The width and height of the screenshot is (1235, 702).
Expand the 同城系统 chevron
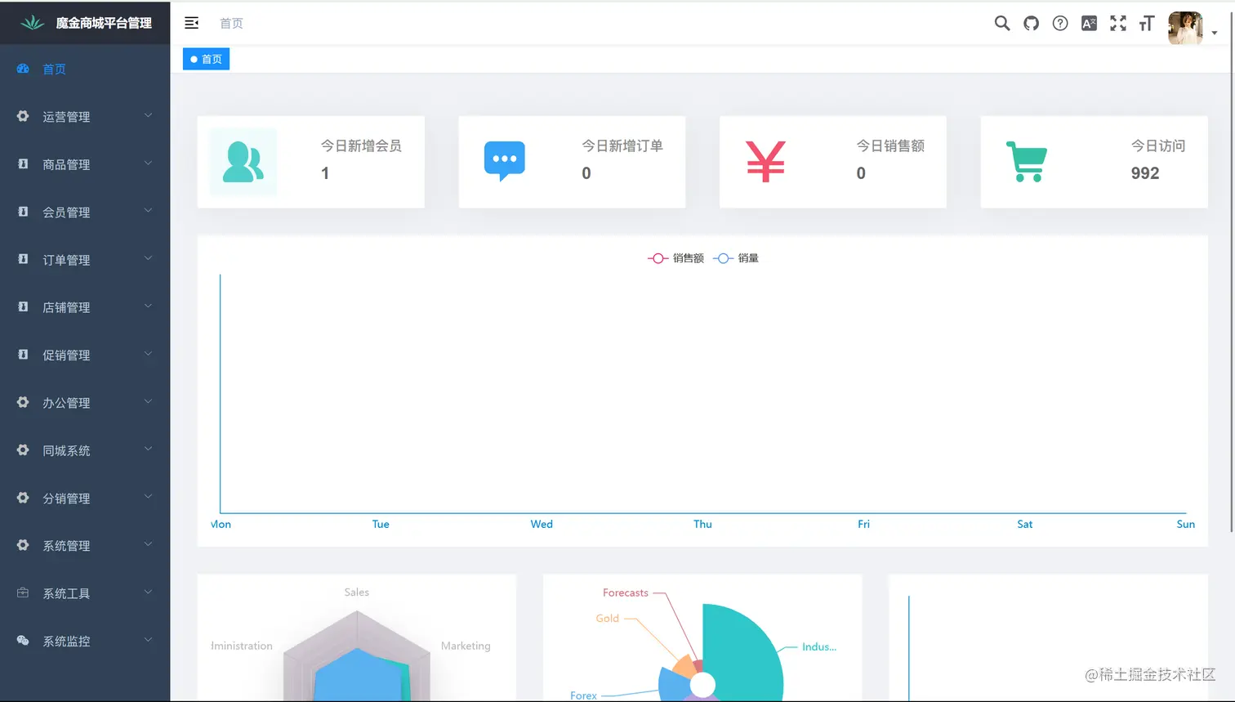[149, 449]
